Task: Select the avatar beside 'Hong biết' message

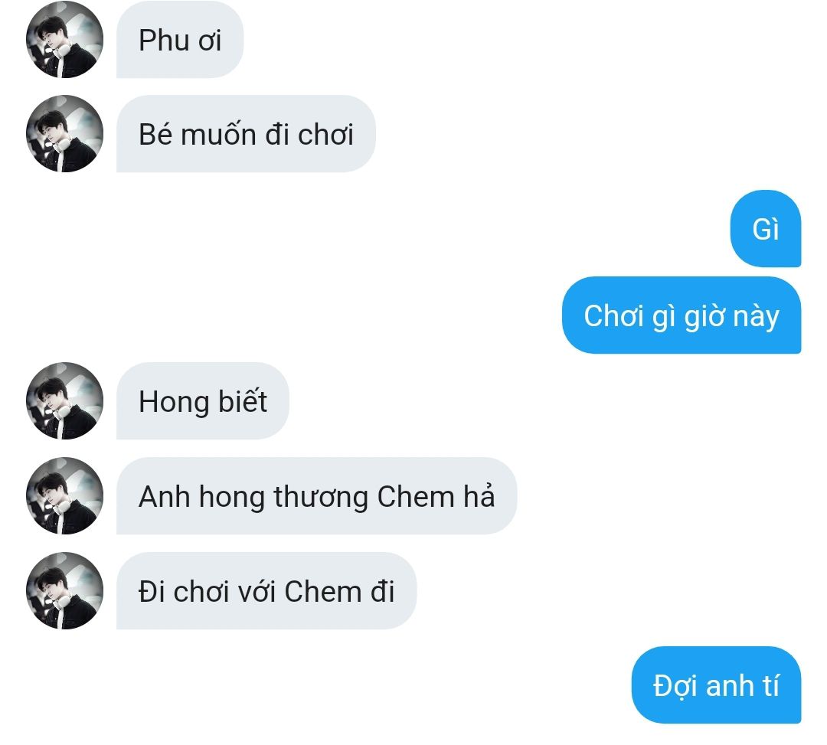Action: 64,400
